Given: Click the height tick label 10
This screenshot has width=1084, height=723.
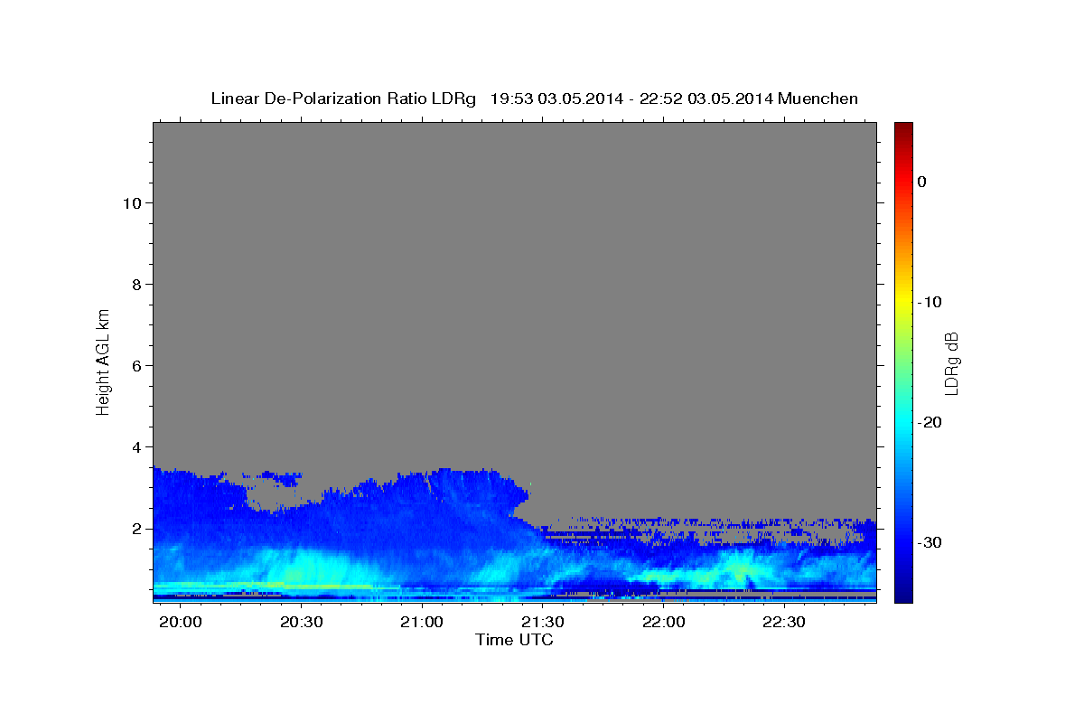Looking at the screenshot, I should (x=131, y=203).
